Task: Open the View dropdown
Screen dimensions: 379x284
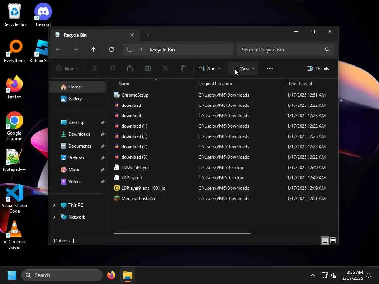Action: [243, 68]
